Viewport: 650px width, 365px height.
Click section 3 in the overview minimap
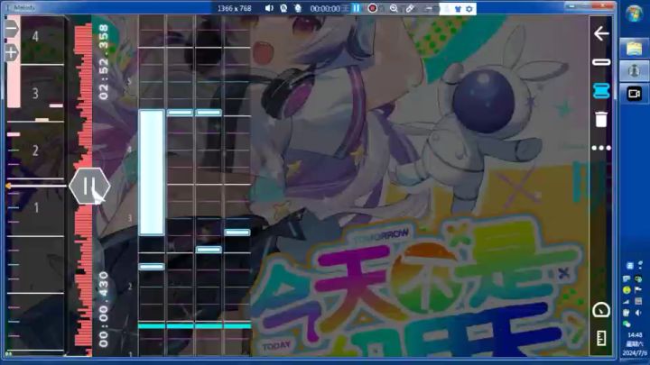point(35,94)
